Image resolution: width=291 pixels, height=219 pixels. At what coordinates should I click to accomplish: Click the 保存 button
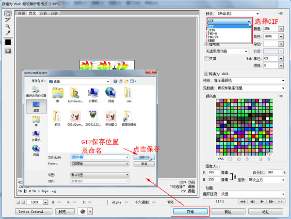(x=144, y=157)
